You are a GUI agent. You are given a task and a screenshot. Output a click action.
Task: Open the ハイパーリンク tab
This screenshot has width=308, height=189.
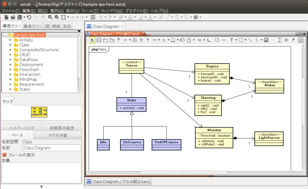[21, 128]
